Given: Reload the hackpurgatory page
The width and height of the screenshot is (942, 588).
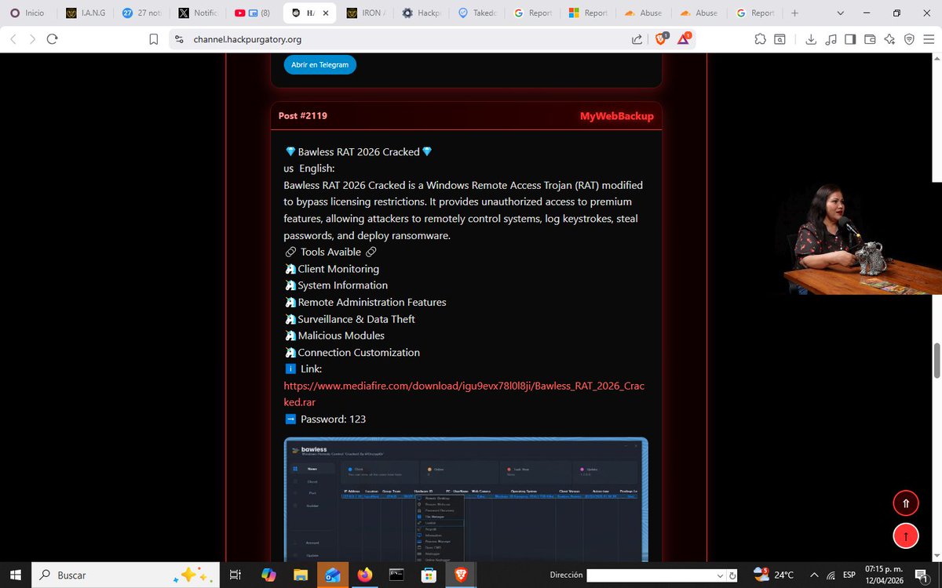Looking at the screenshot, I should pyautogui.click(x=53, y=39).
